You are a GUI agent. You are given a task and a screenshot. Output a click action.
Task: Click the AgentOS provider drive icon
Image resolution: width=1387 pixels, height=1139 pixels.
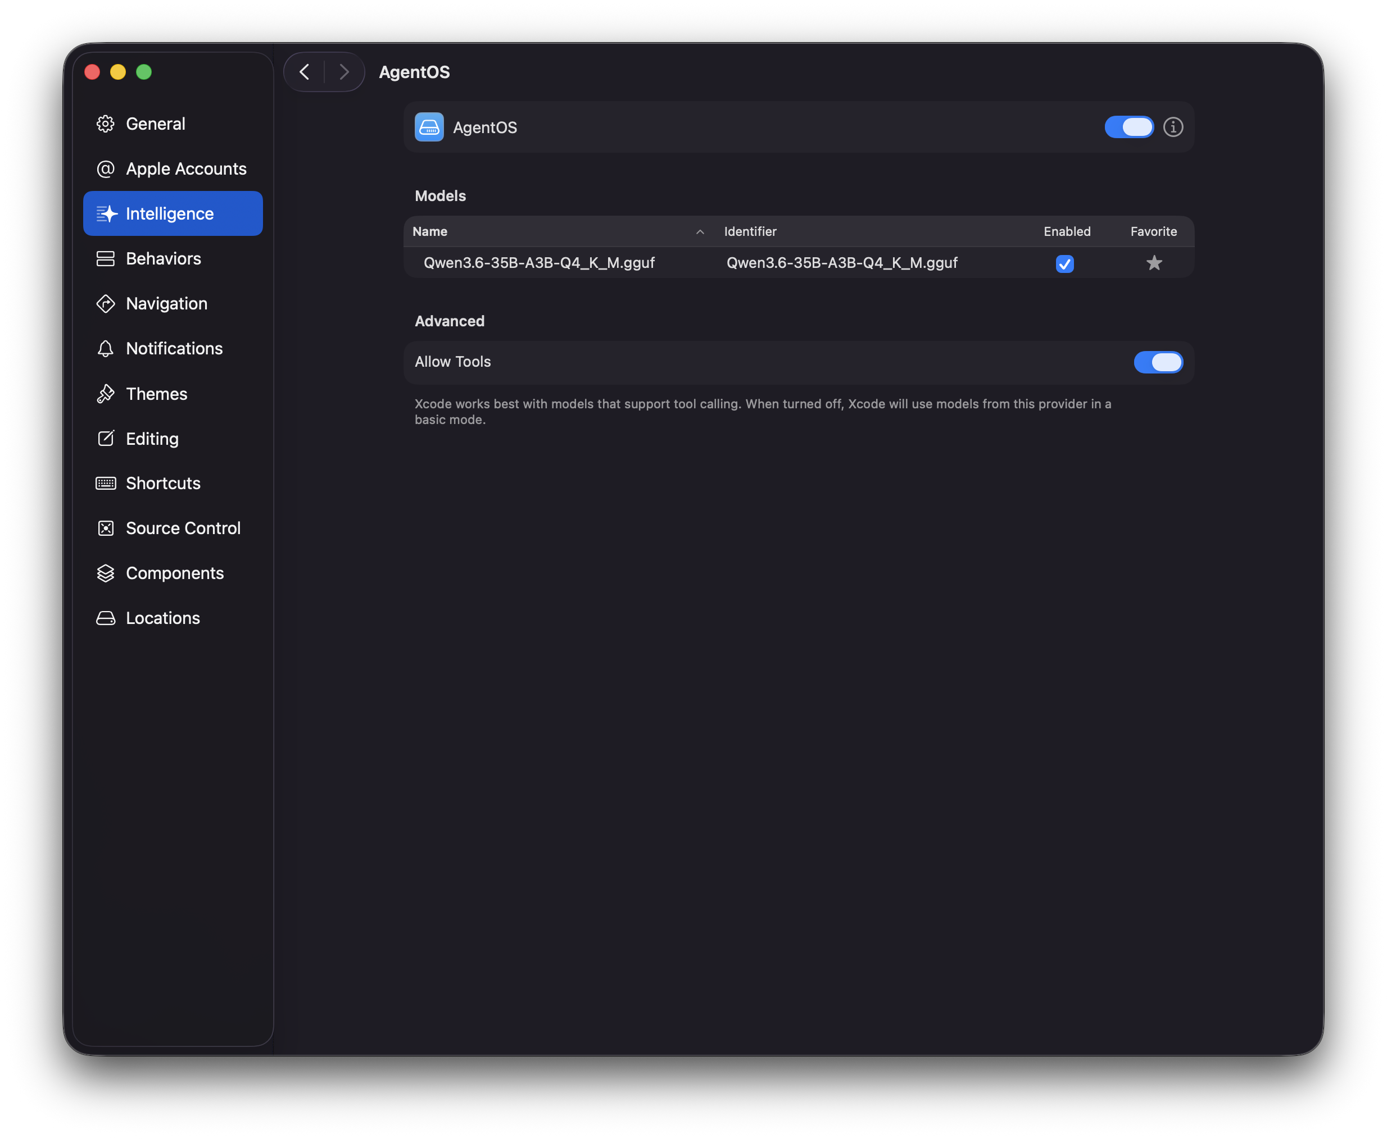click(429, 127)
